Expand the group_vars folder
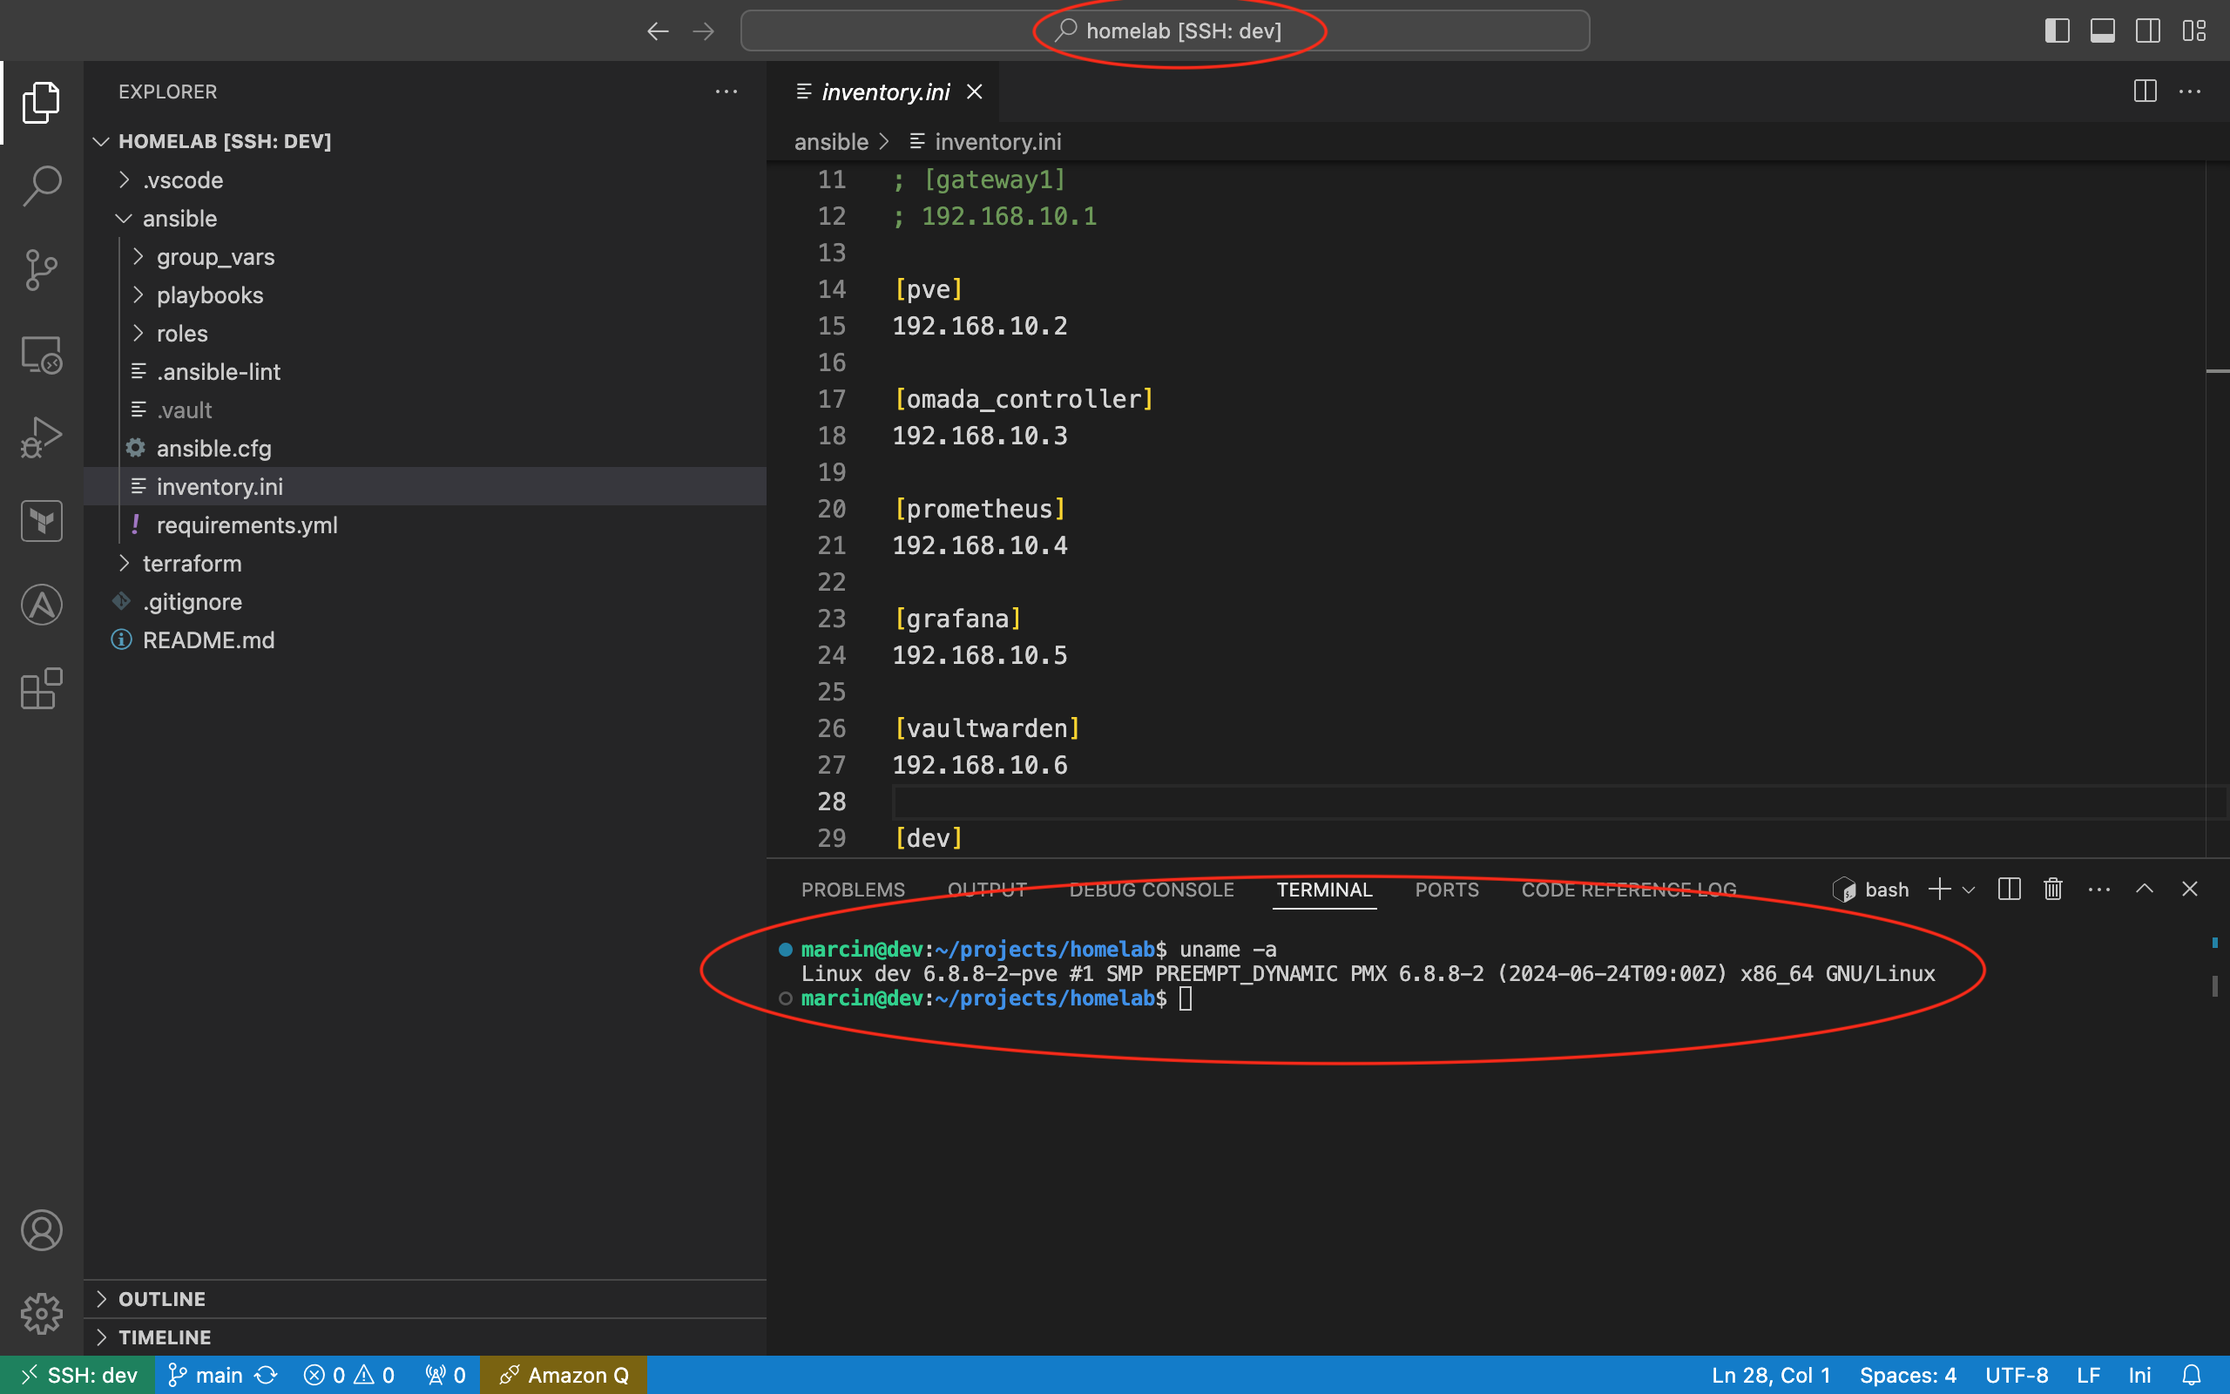The image size is (2230, 1394). click(x=215, y=257)
